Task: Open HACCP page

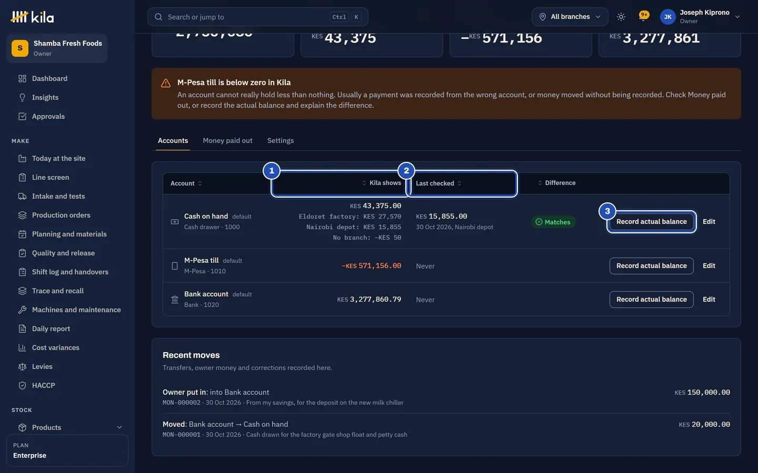Action: [x=67, y=385]
